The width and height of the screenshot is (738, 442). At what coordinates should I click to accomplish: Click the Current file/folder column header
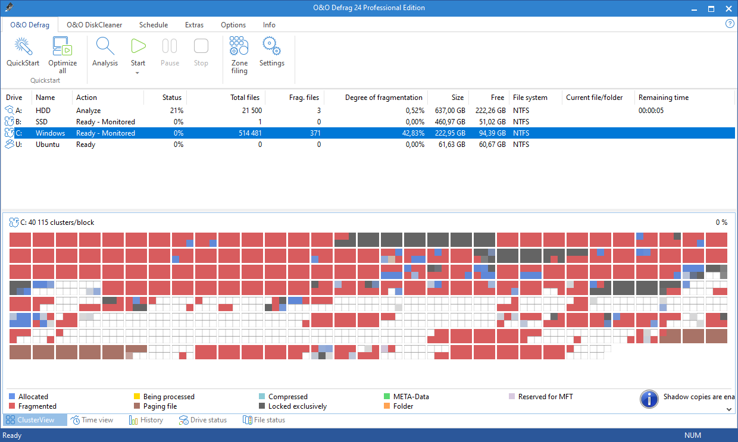[595, 98]
